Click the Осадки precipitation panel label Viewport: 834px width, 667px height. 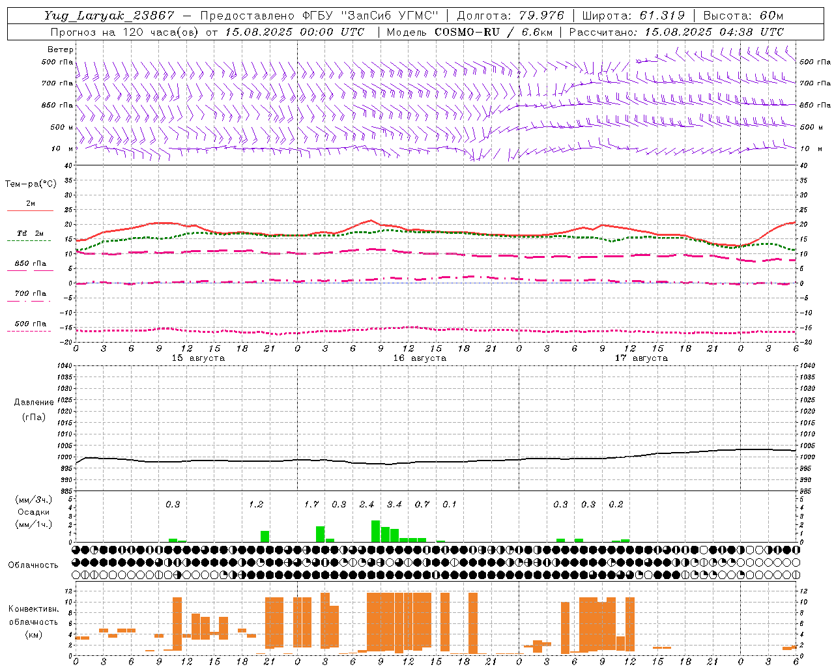point(34,512)
